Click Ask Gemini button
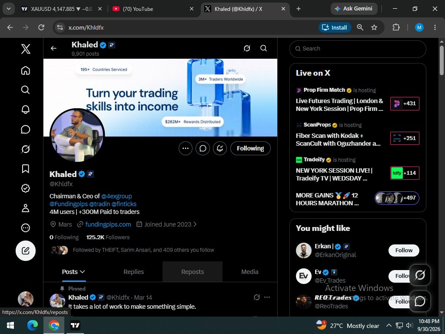 (x=354, y=9)
